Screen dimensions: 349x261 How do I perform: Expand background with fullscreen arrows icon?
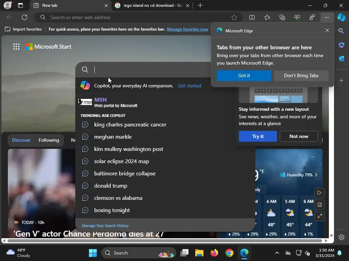(319, 216)
